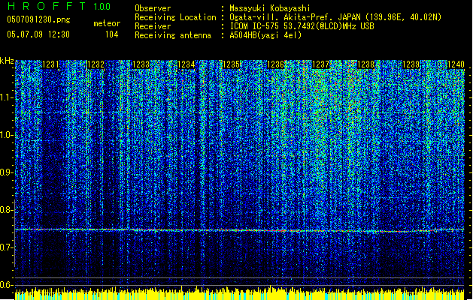Viewport: 473px width, 300px height.
Task: Click the 1238 time marker
Action: click(x=366, y=64)
